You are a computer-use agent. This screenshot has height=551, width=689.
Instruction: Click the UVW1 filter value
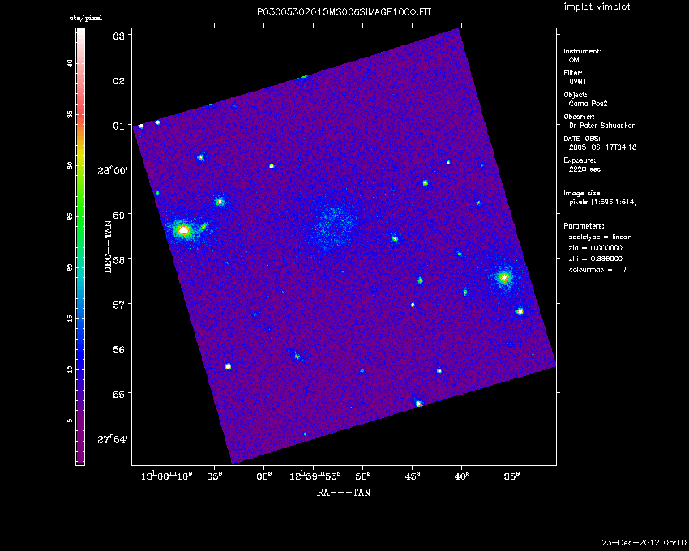(x=577, y=82)
